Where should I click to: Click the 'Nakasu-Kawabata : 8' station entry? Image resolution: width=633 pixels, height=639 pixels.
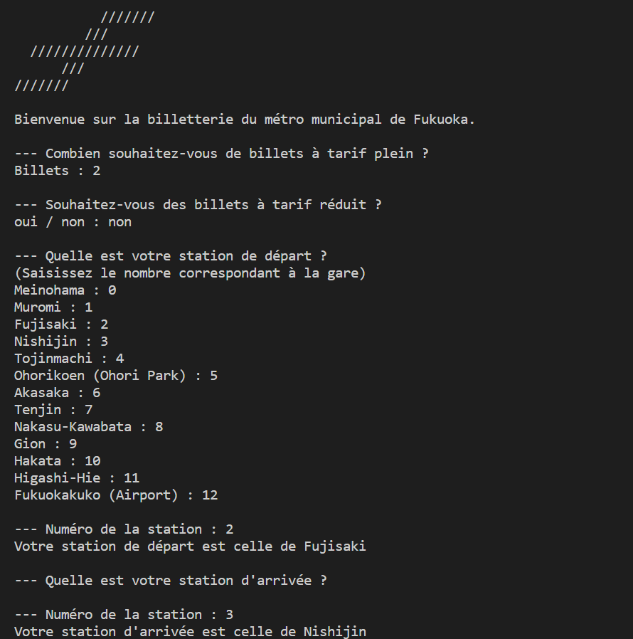click(89, 427)
